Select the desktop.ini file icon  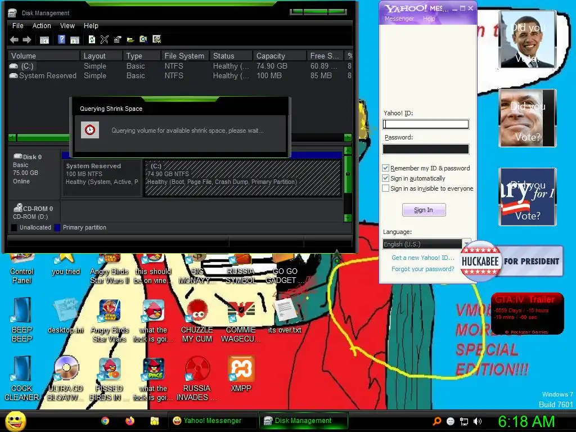[66, 316]
